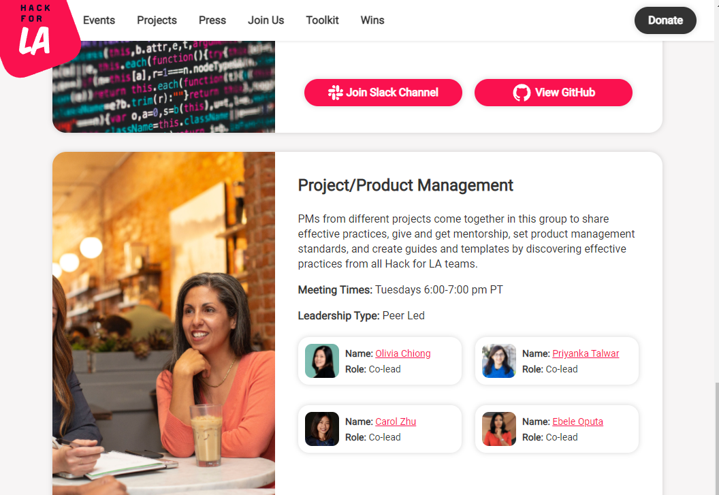The width and height of the screenshot is (719, 495).
Task: Follow the Carol Zhu link
Action: (x=396, y=421)
